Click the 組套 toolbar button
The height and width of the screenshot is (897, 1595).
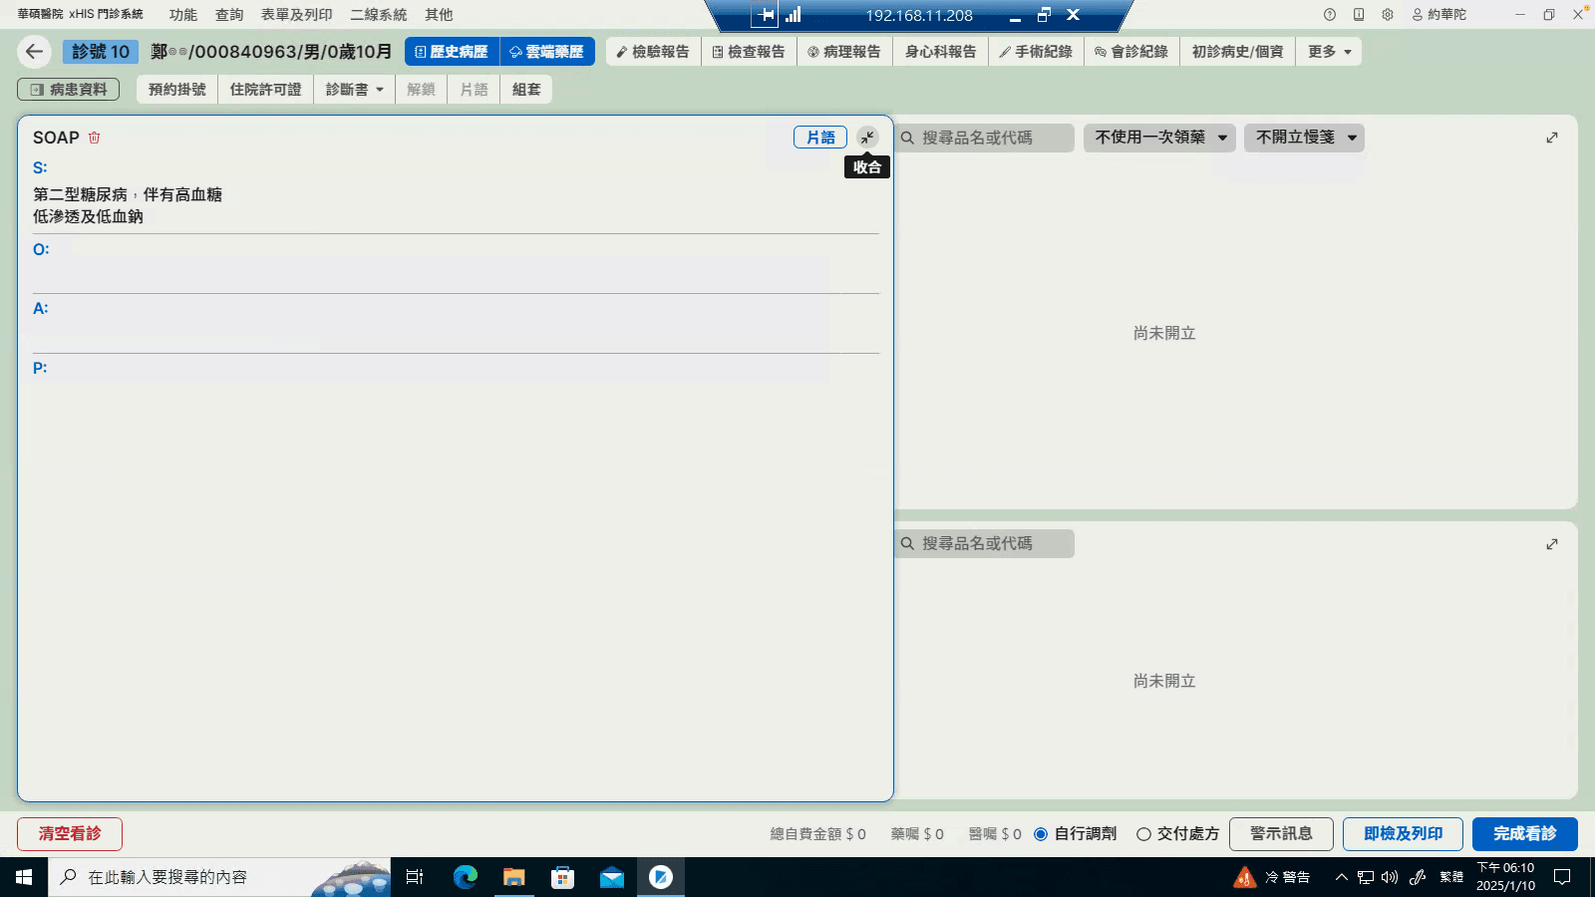(x=526, y=90)
